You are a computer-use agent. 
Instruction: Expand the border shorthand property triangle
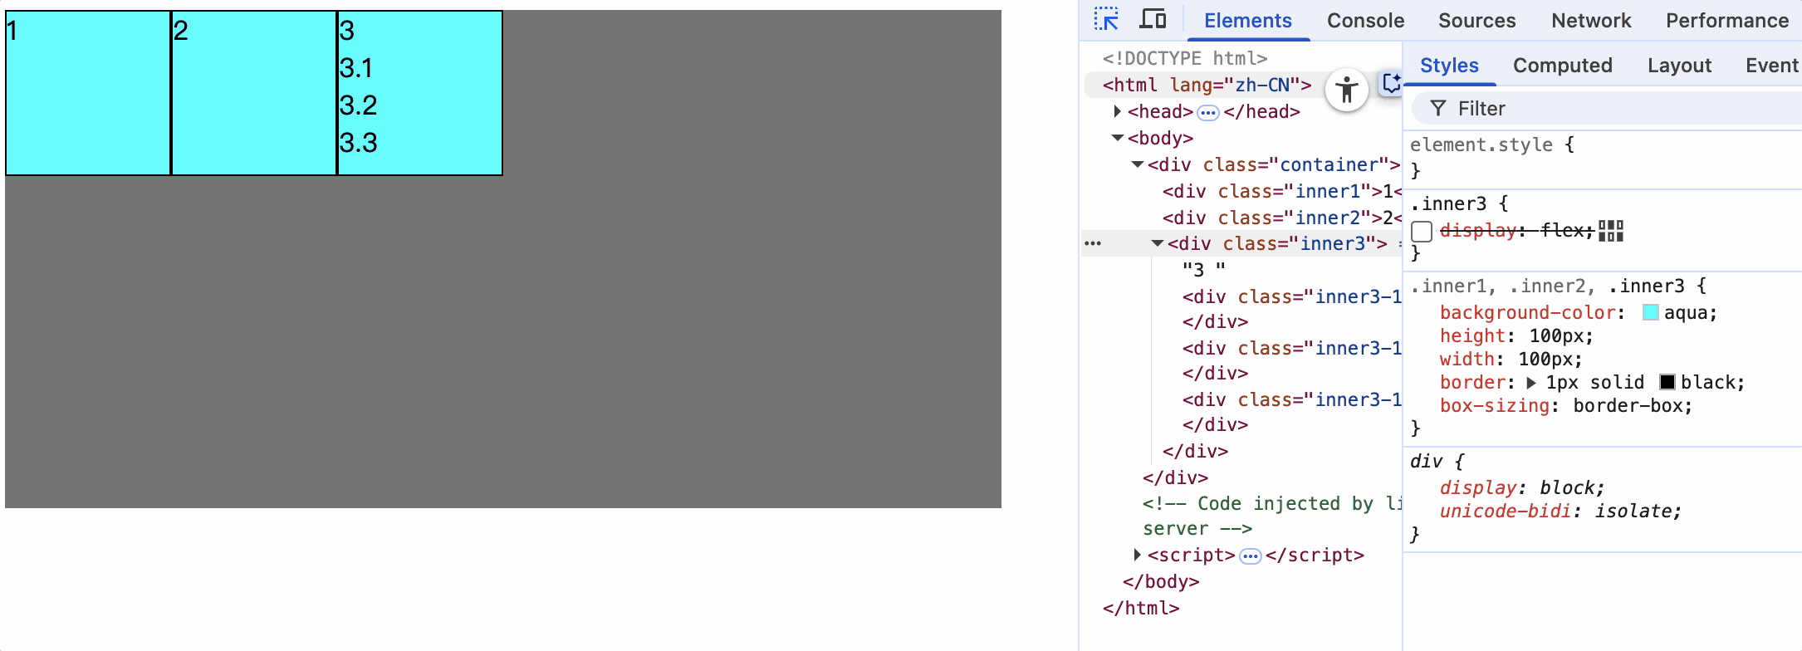point(1532,383)
